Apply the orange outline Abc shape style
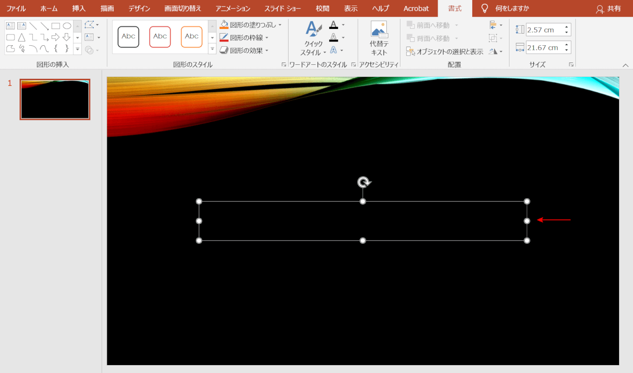633x373 pixels. (192, 36)
